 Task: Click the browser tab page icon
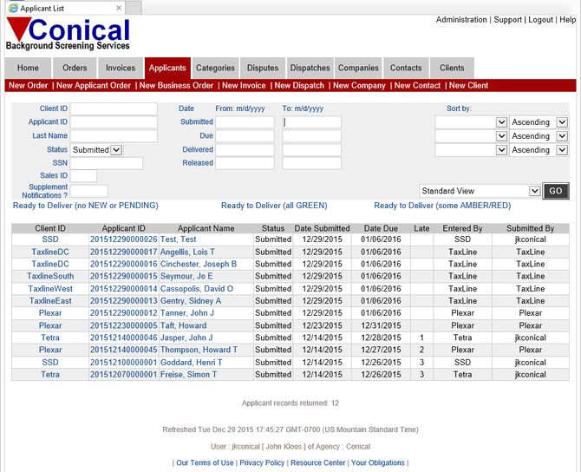(12, 7)
